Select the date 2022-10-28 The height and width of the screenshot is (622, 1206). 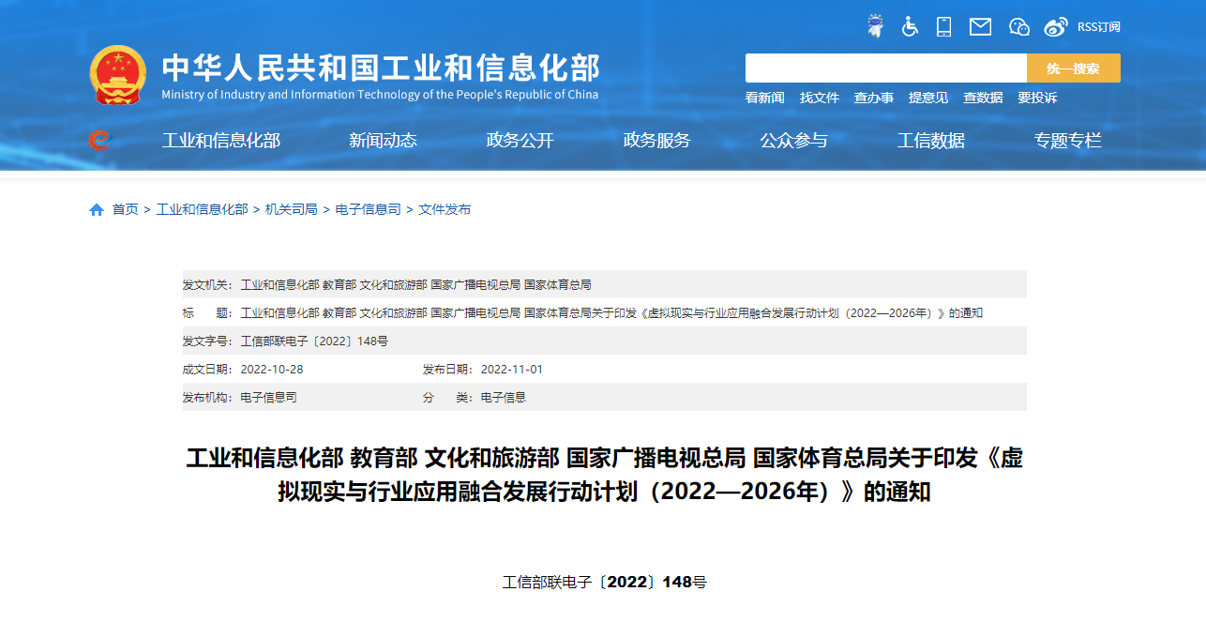point(272,370)
